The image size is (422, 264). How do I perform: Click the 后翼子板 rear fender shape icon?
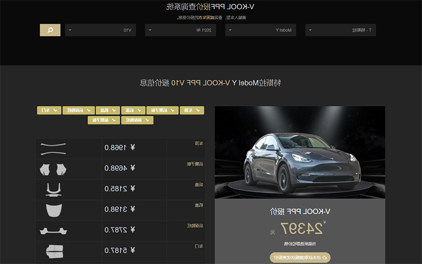click(x=53, y=169)
